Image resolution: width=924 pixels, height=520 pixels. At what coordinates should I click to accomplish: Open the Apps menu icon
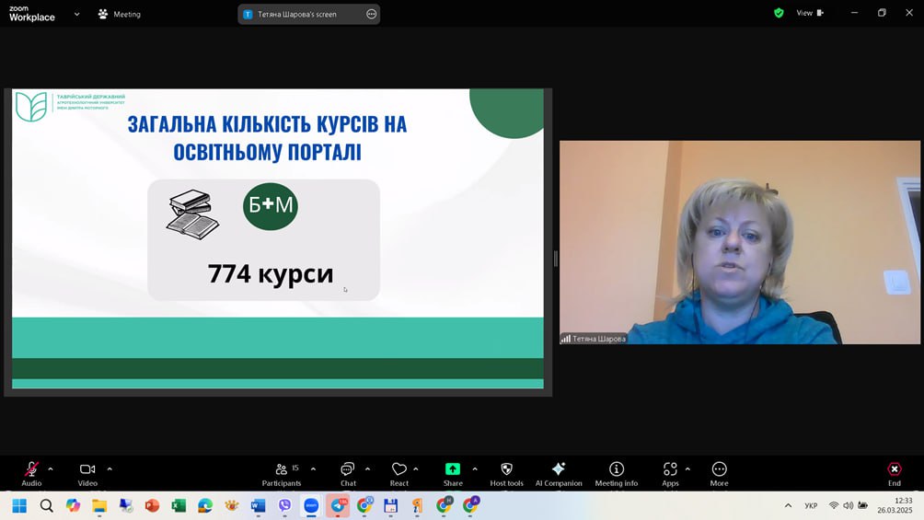click(670, 470)
